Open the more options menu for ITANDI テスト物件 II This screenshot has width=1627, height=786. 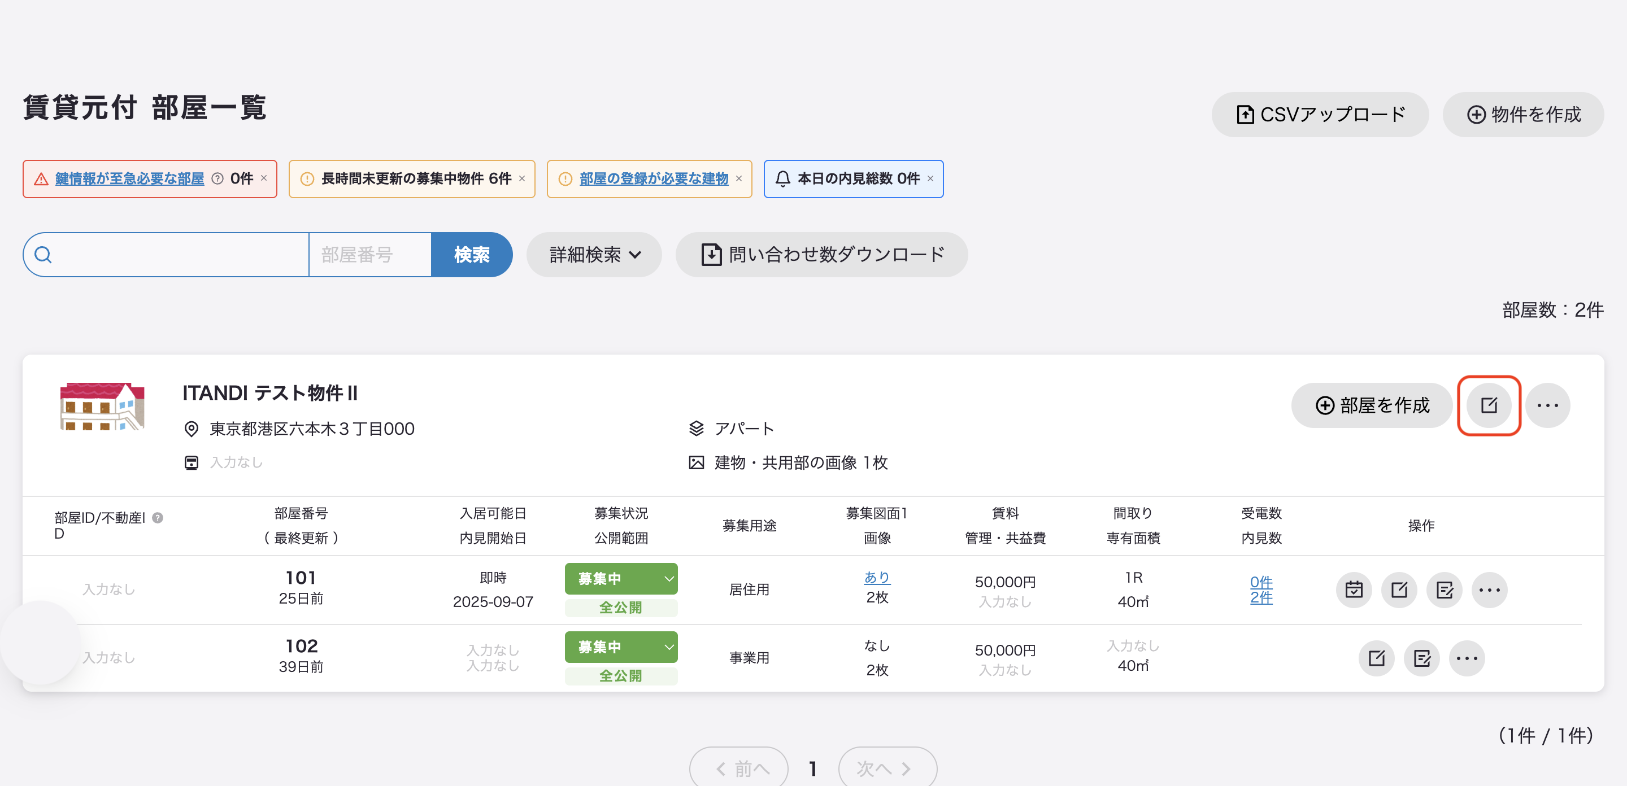[x=1547, y=405]
